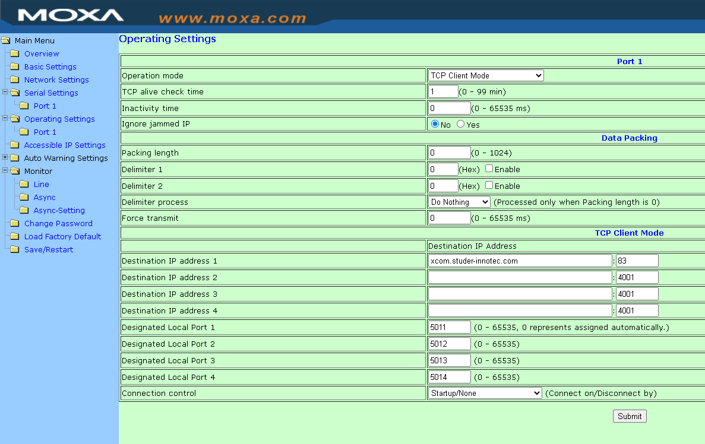The height and width of the screenshot is (444, 705).
Task: Click the Designated Local Port 2 field
Action: [449, 344]
